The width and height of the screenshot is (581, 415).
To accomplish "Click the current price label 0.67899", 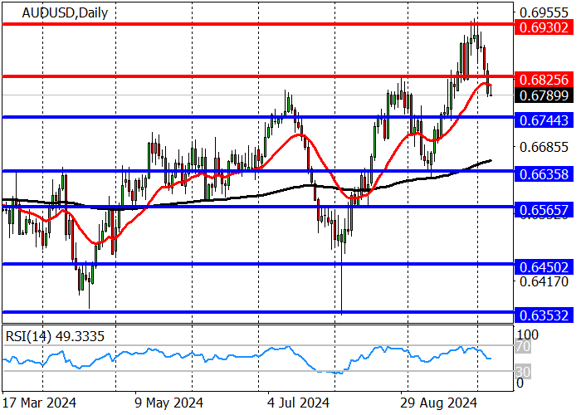I will coord(544,95).
